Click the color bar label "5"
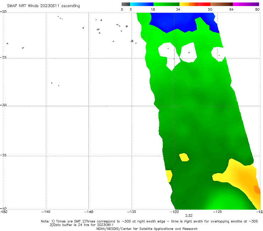Screen dimensions: 263x231 click(131, 9)
